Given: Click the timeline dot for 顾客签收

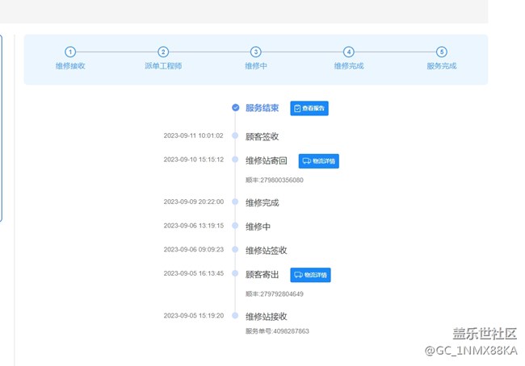Looking at the screenshot, I should 235,136.
